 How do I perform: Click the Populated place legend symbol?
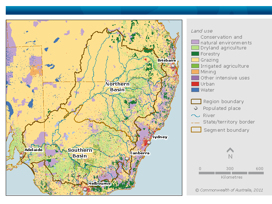(196, 108)
